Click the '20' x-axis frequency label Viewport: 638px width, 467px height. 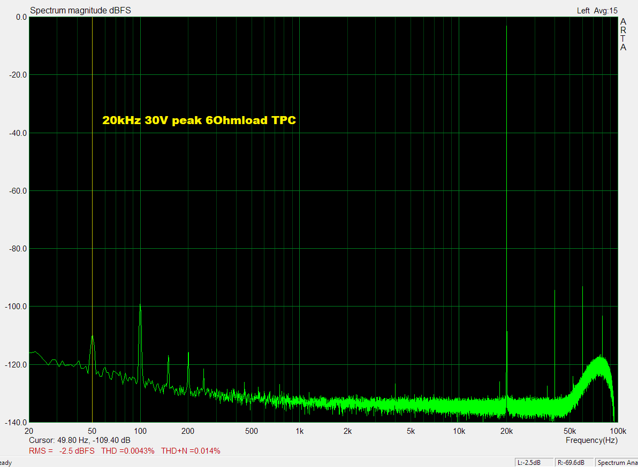(29, 431)
